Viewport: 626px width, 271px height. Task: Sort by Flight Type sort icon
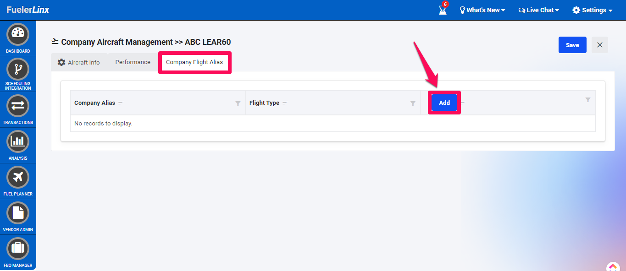(x=285, y=103)
